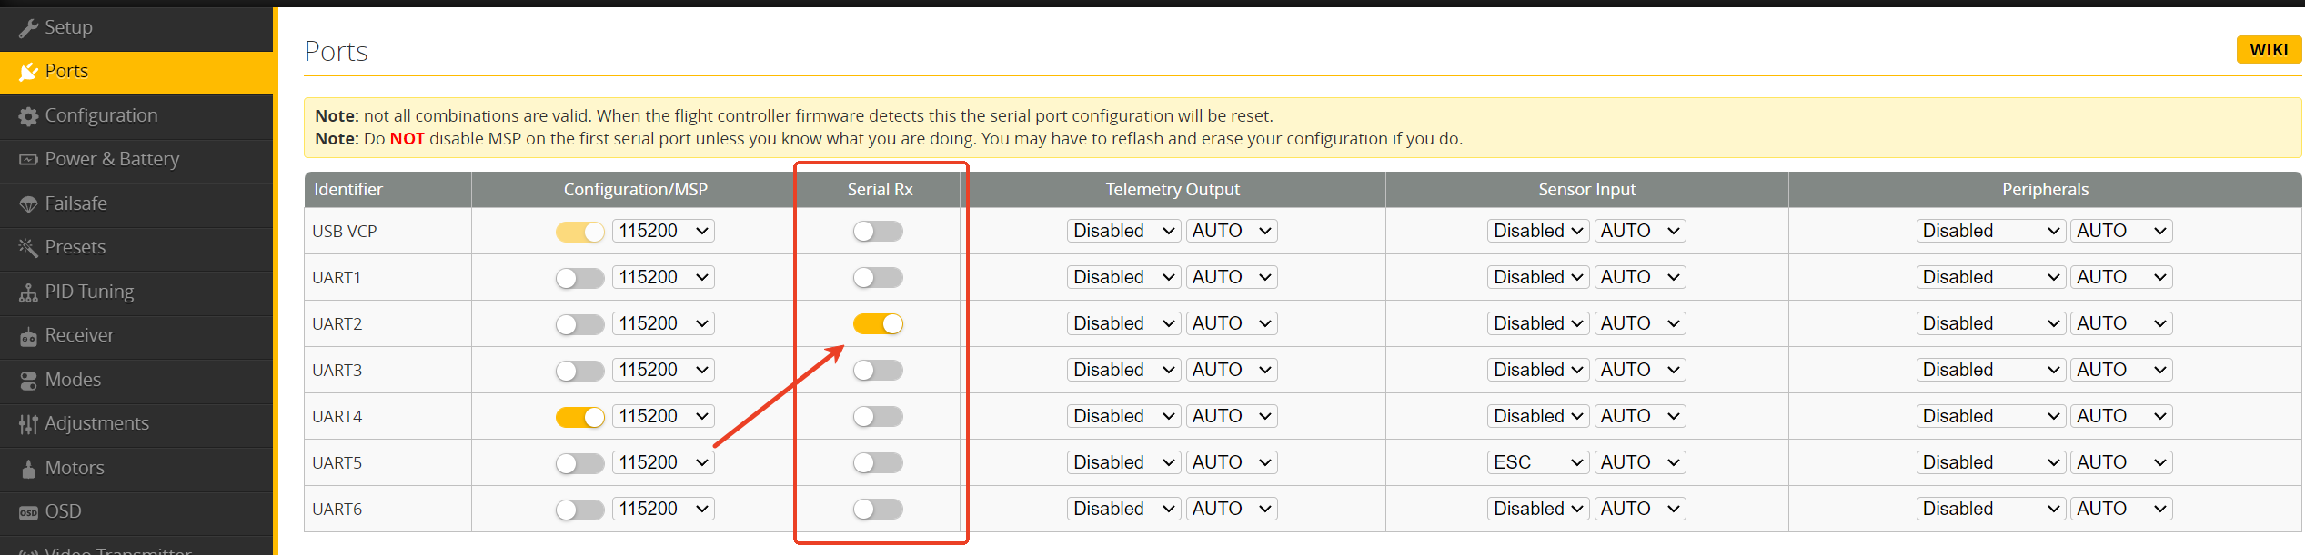Open the WIKI button
Viewport: 2305px width, 555px height.
pyautogui.click(x=2268, y=50)
